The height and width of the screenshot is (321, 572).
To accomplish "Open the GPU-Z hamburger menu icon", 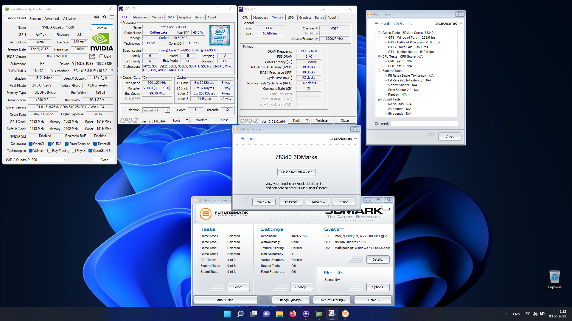I will [x=112, y=17].
